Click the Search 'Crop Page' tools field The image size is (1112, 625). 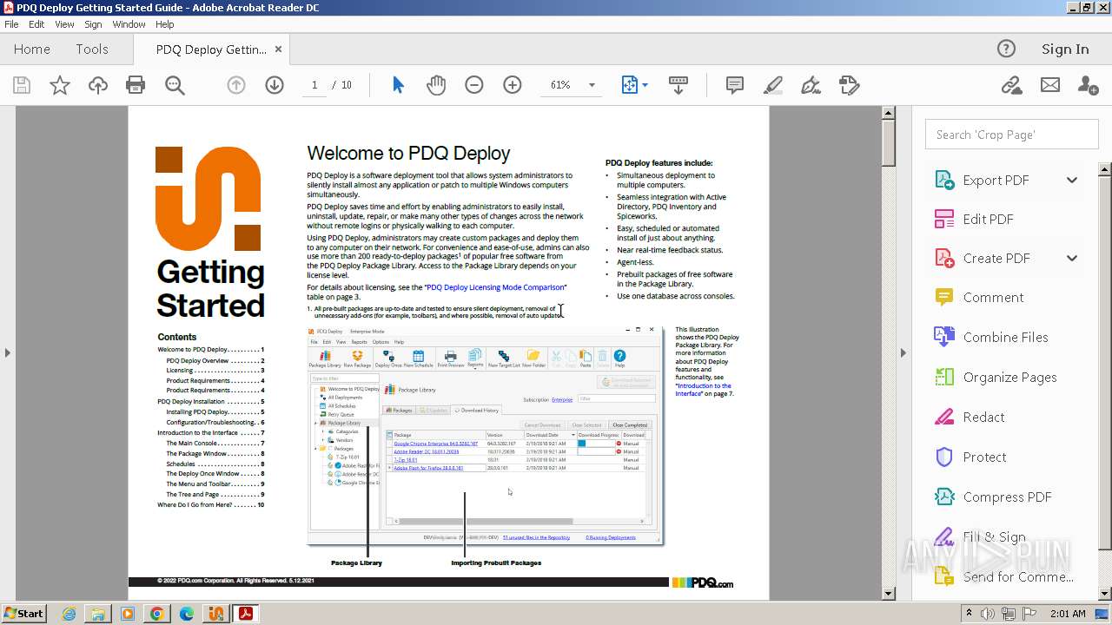(1011, 135)
